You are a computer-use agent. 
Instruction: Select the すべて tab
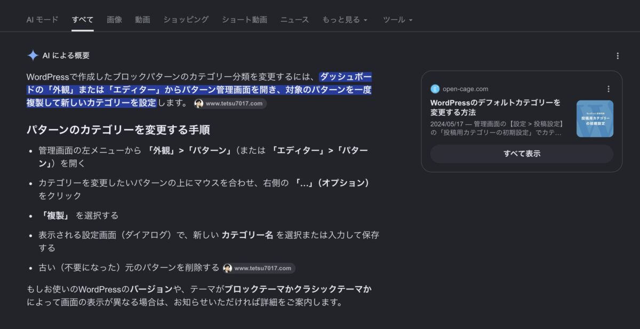coord(83,20)
